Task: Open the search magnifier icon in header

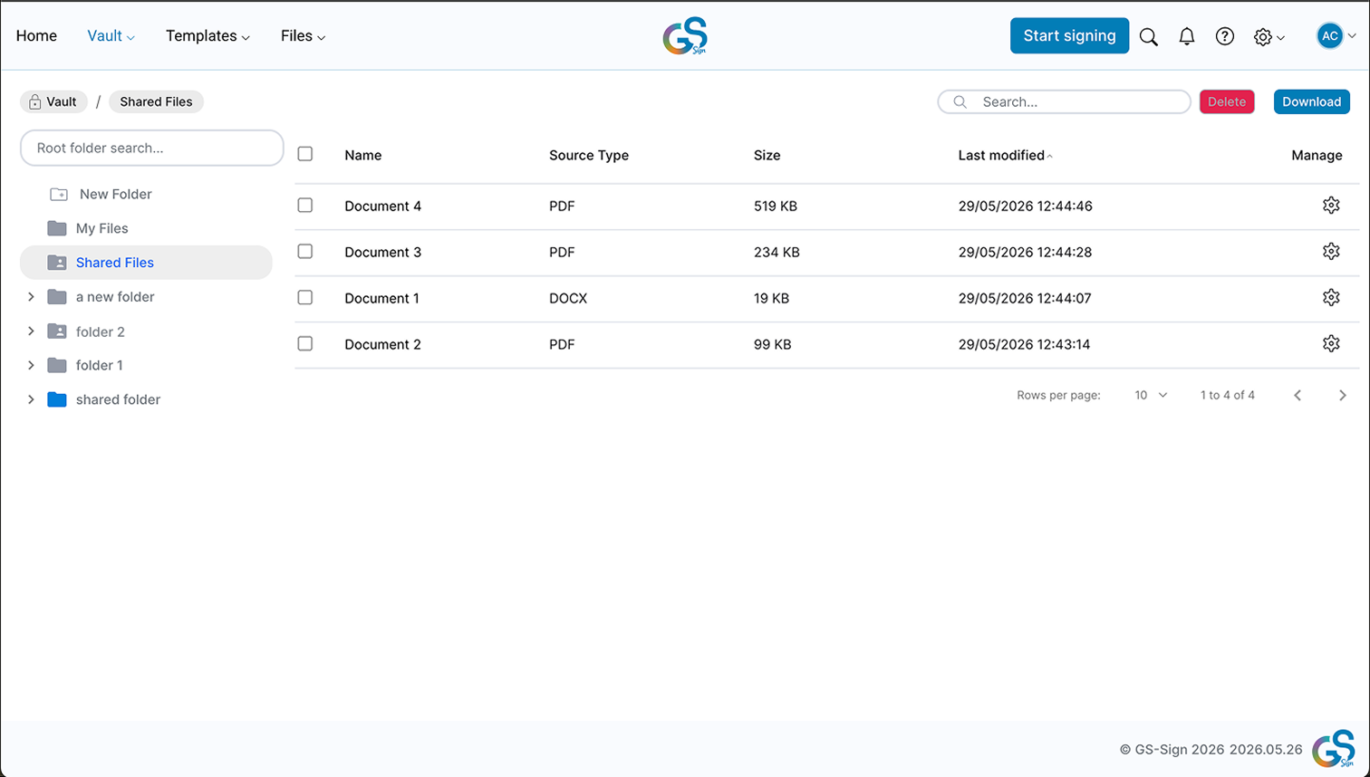Action: tap(1149, 37)
